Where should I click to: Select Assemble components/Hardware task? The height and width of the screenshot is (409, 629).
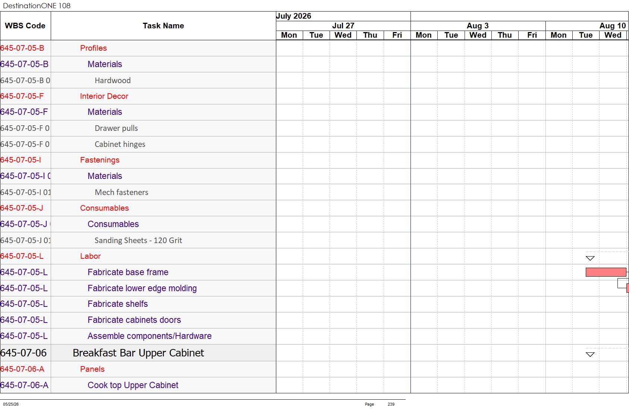point(150,336)
